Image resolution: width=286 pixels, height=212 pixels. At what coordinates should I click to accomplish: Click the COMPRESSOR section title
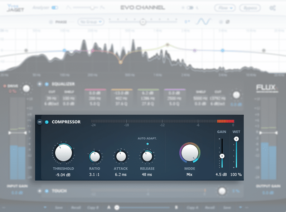(66, 122)
